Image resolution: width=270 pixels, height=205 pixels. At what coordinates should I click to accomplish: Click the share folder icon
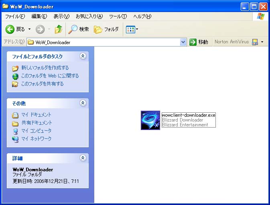click(x=15, y=84)
